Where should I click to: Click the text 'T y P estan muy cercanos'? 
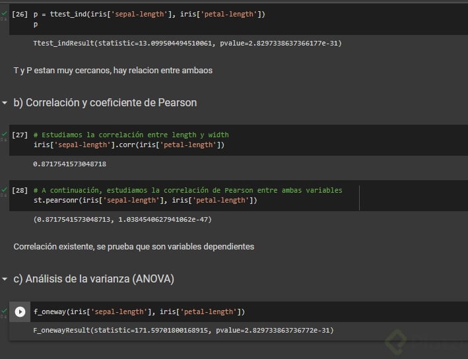tap(63, 71)
